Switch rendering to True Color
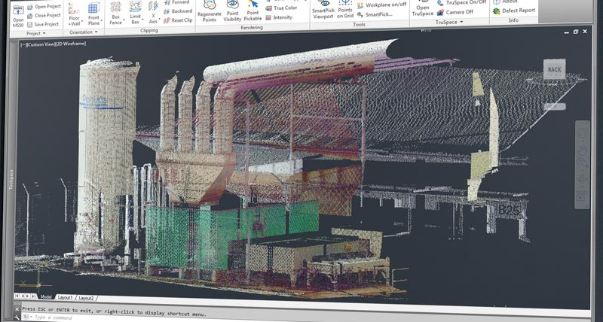The height and width of the screenshot is (322, 603). click(x=281, y=8)
